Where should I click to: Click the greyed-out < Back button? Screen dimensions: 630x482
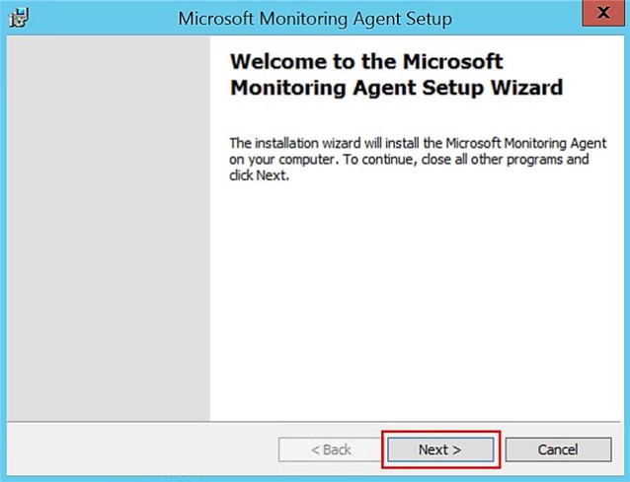[x=331, y=449]
